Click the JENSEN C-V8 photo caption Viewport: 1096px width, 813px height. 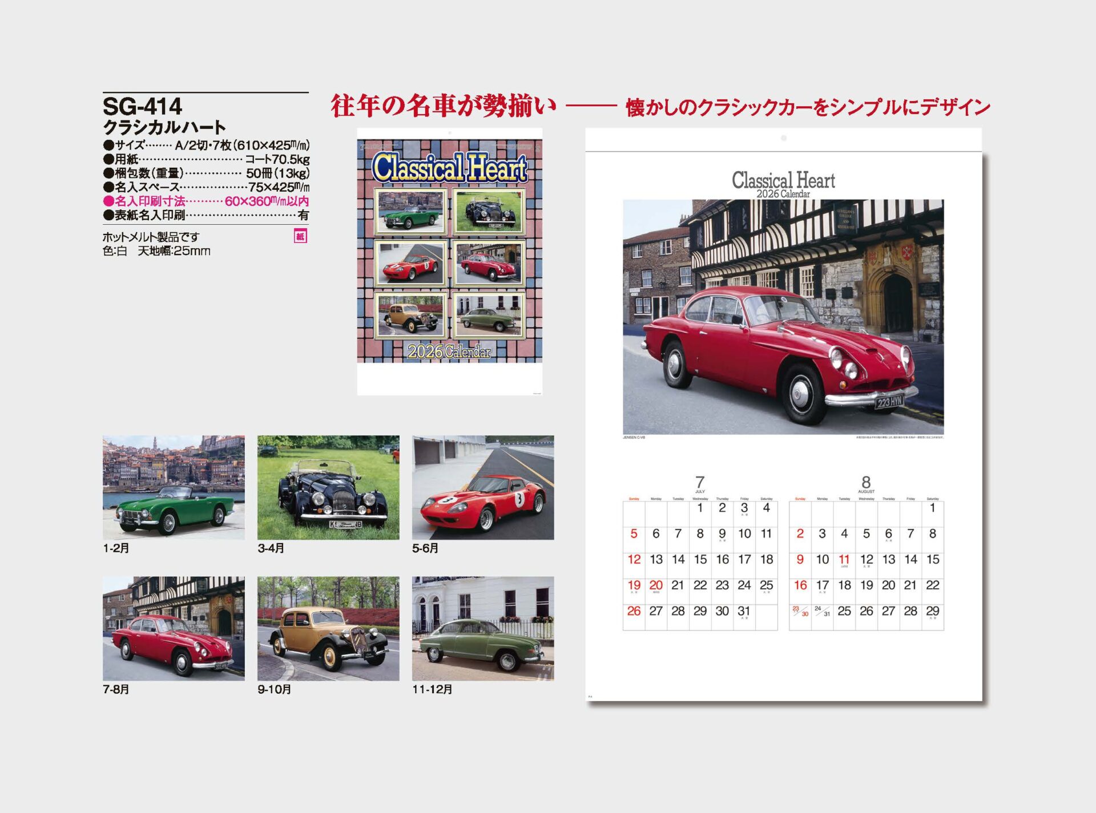(634, 438)
